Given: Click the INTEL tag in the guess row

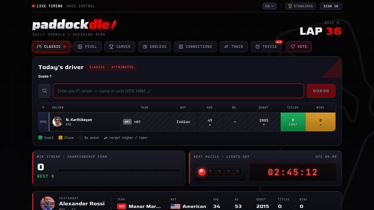Looking at the screenshot, I should 44,122.
